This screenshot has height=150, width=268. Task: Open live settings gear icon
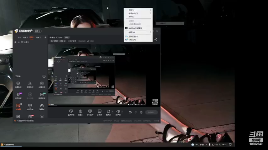141,112
